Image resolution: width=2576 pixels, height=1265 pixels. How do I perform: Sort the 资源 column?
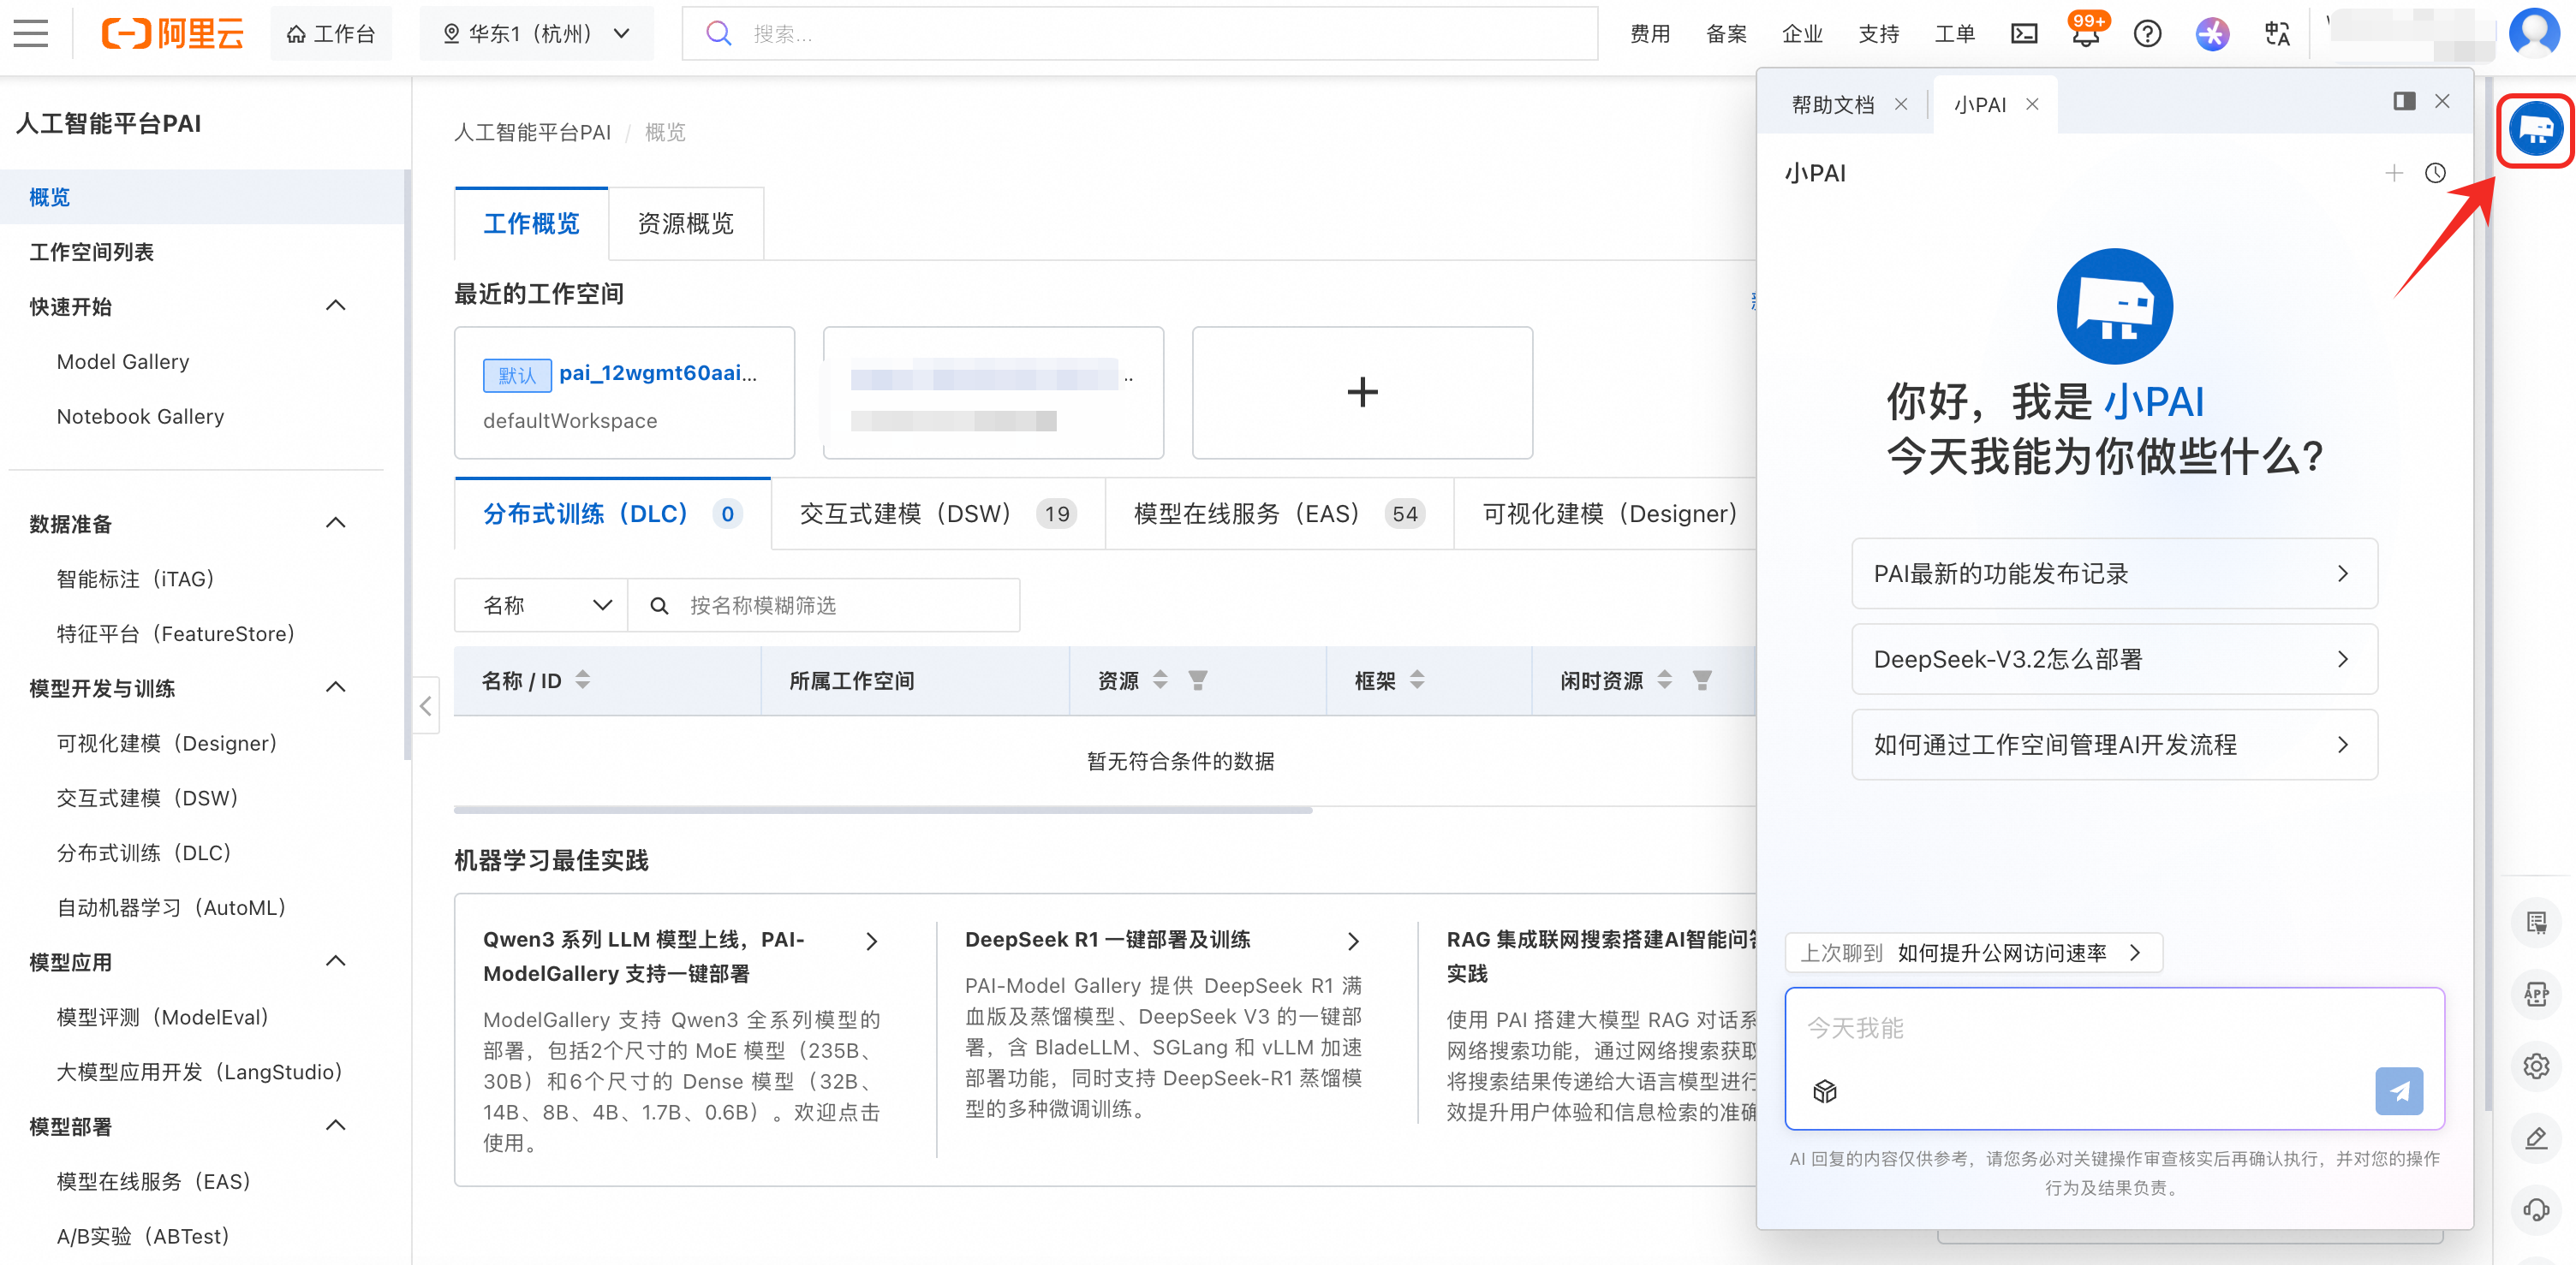pos(1160,680)
